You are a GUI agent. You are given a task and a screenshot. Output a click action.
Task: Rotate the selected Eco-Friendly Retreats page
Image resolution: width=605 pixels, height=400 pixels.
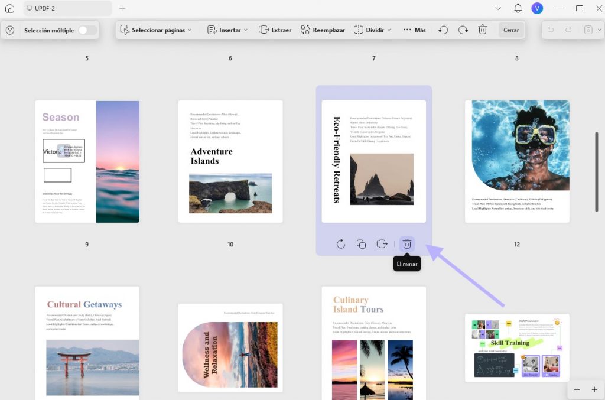[x=340, y=244]
